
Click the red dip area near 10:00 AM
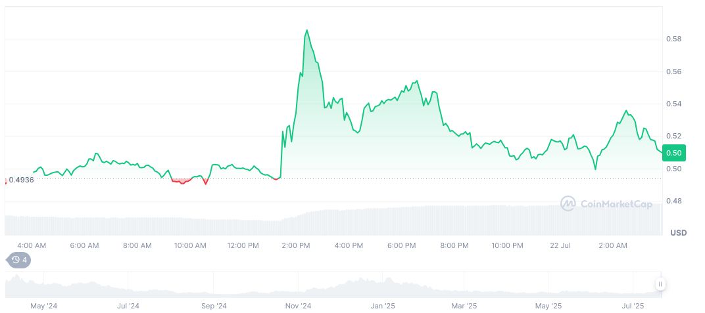[x=182, y=181]
